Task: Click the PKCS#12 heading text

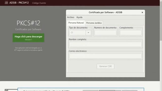Action: (28, 23)
